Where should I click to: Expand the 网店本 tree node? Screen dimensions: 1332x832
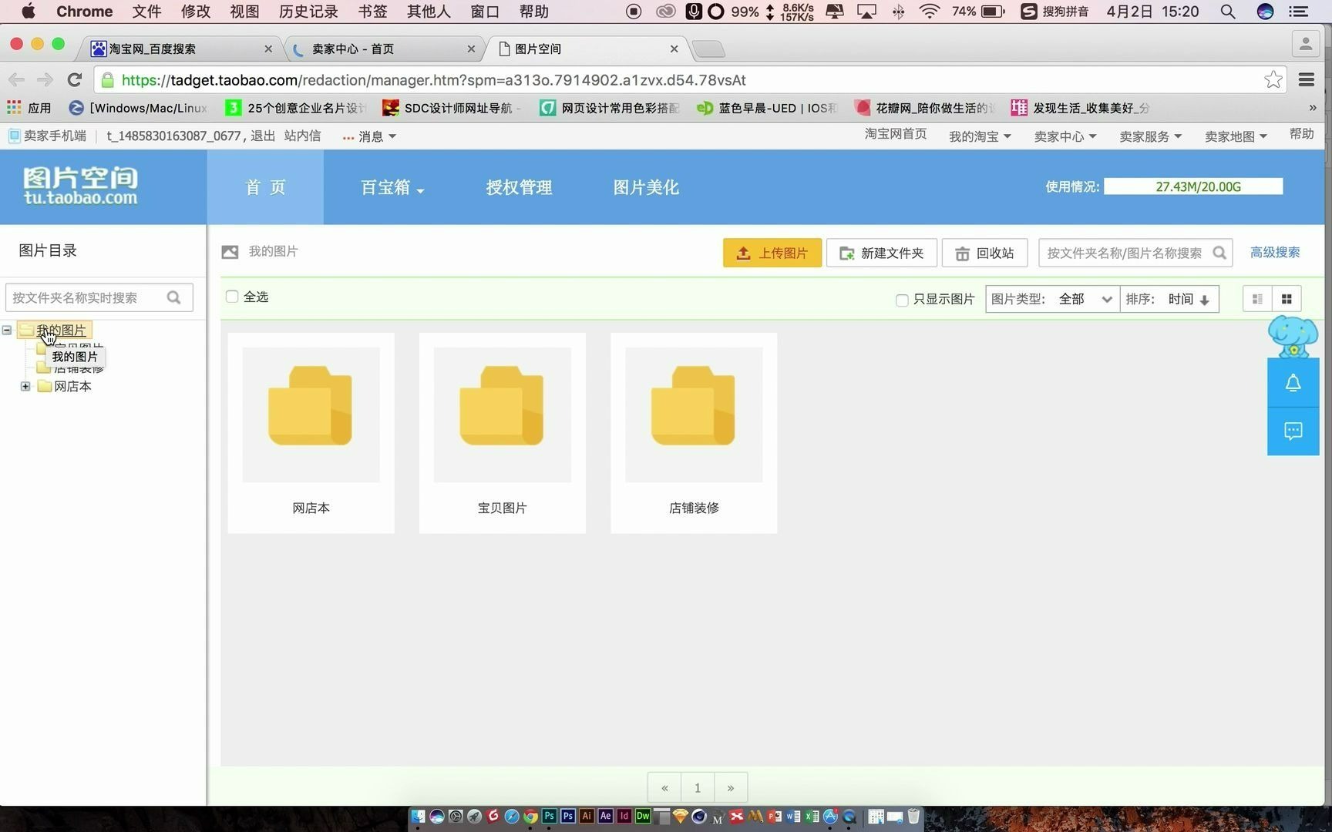tap(25, 386)
